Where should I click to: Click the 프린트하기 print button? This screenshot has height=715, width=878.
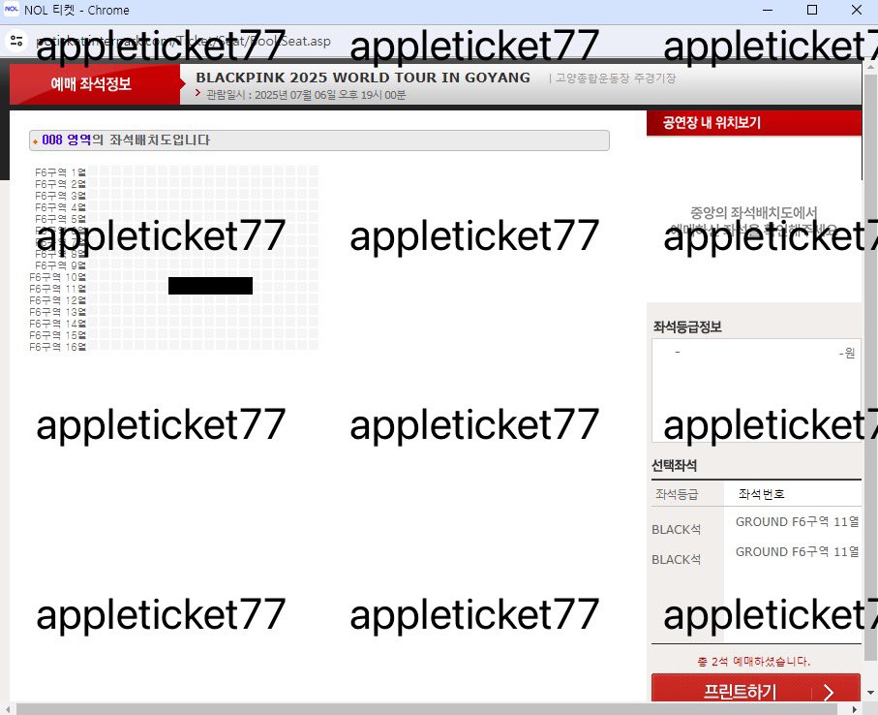755,690
